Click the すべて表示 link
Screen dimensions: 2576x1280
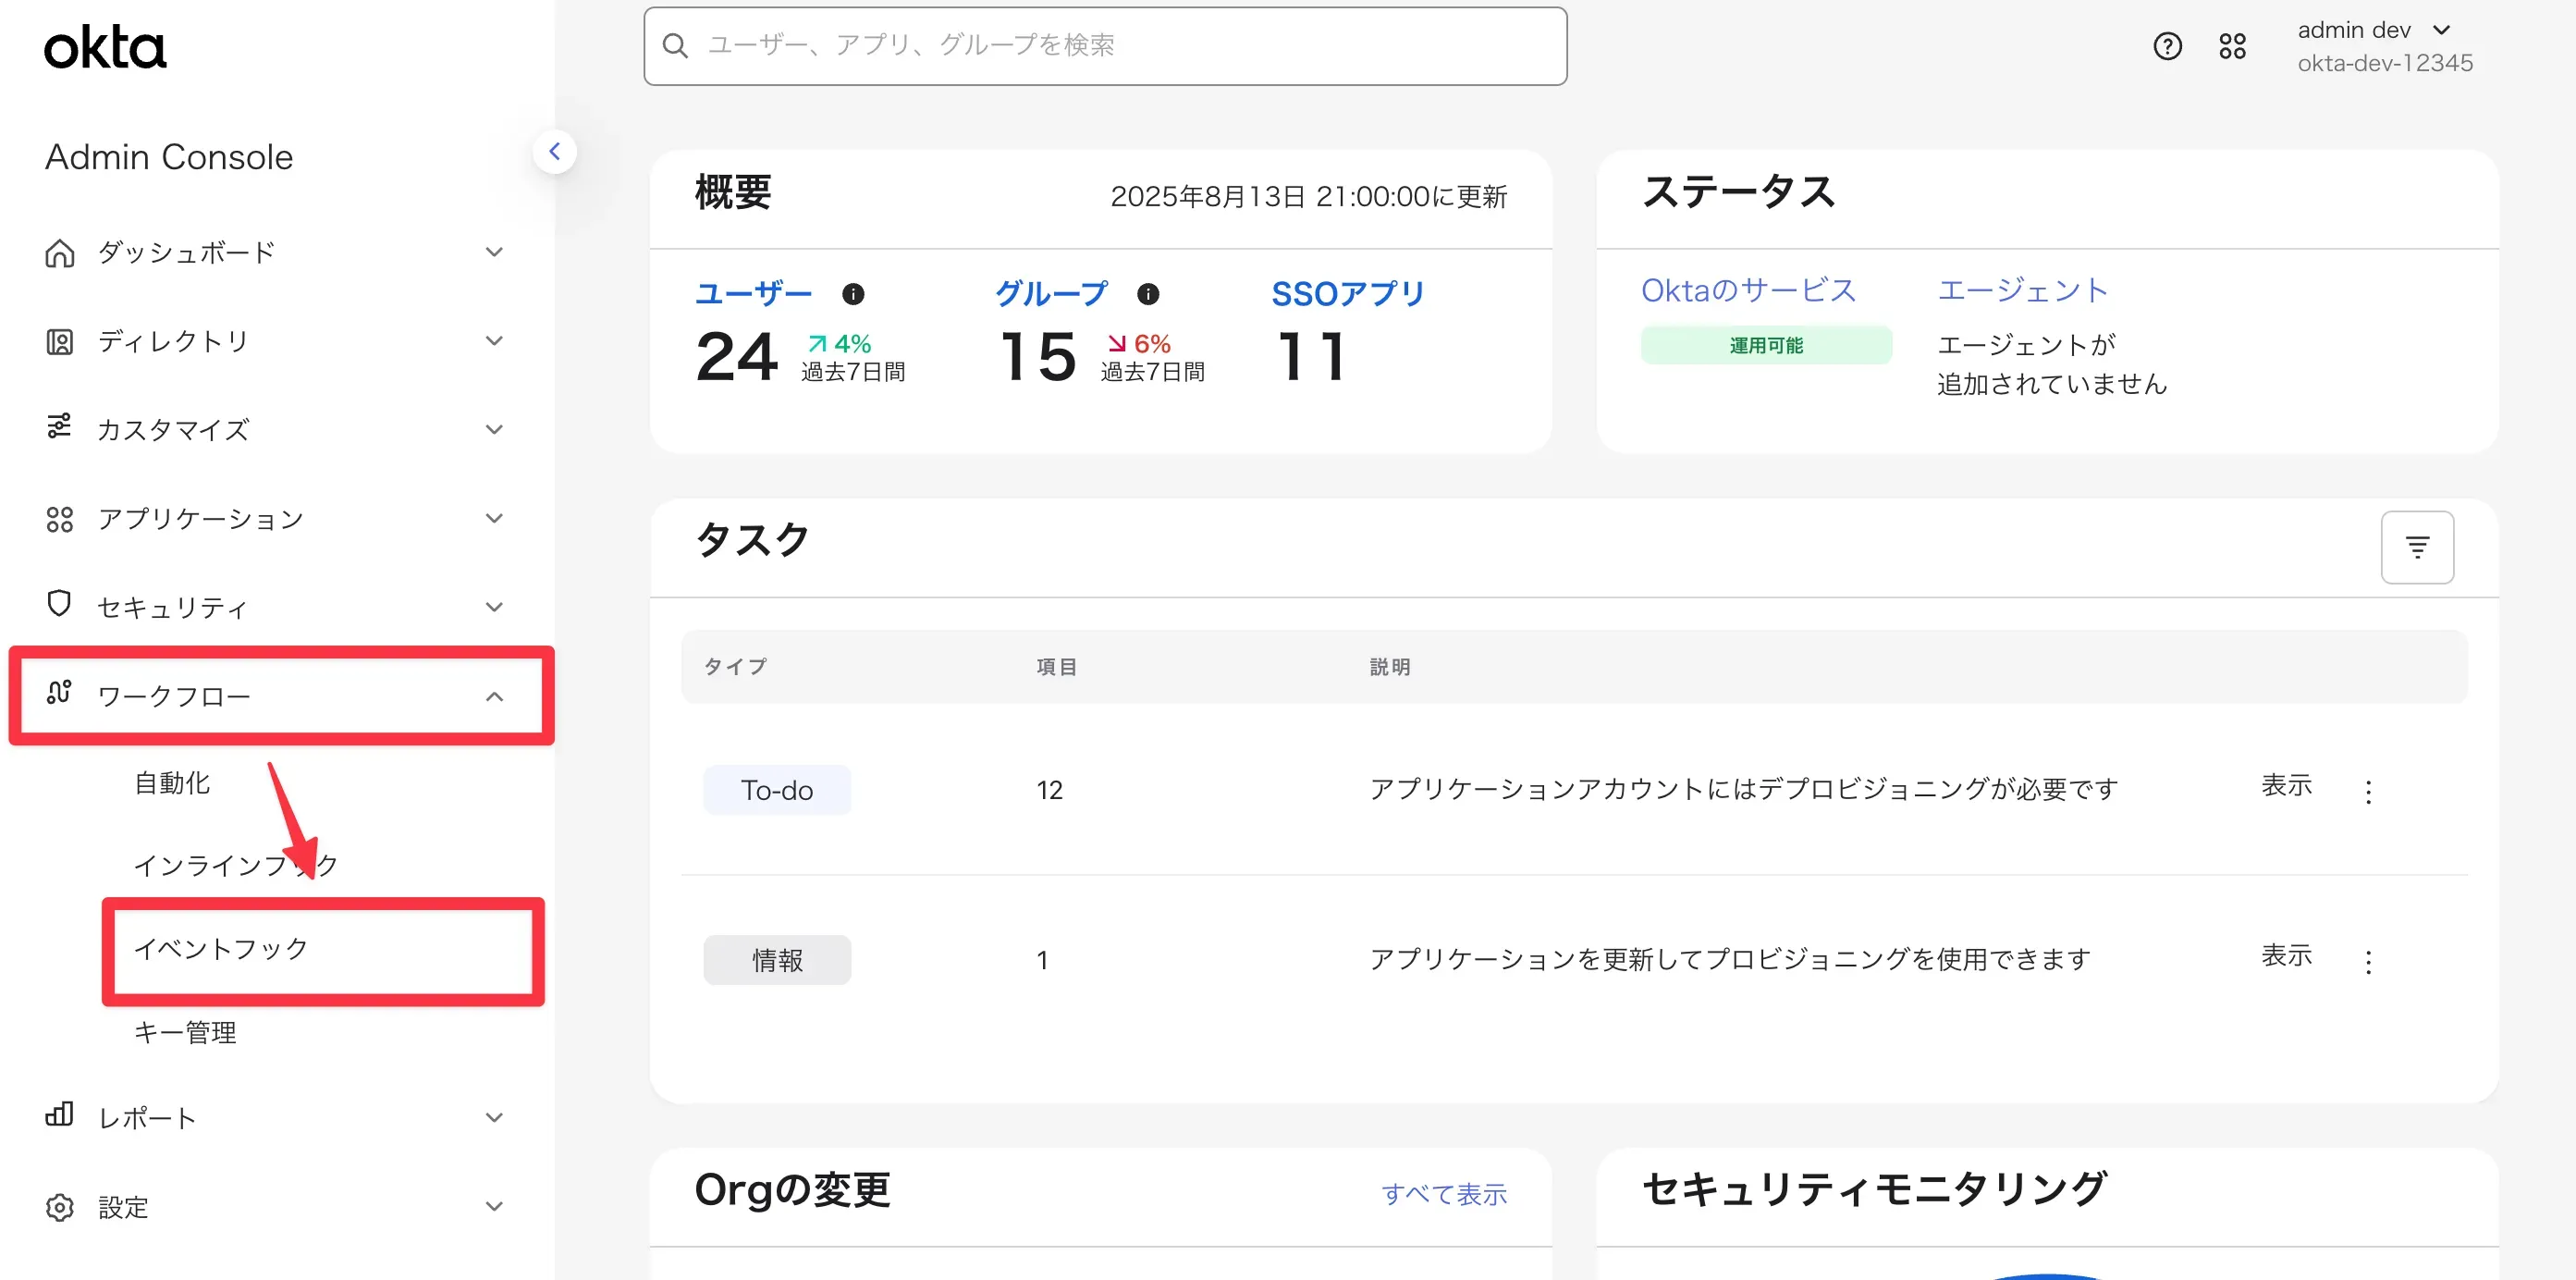1443,1194
